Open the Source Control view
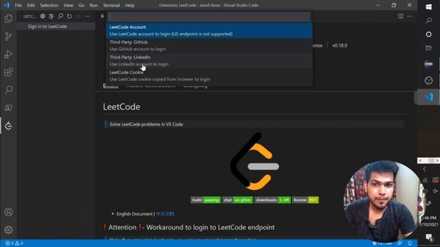 pyautogui.click(x=8, y=36)
